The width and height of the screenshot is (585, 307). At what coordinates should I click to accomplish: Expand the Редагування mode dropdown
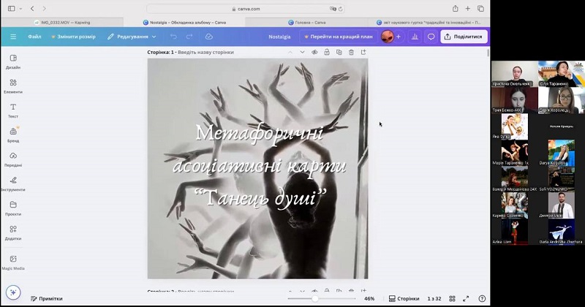132,37
